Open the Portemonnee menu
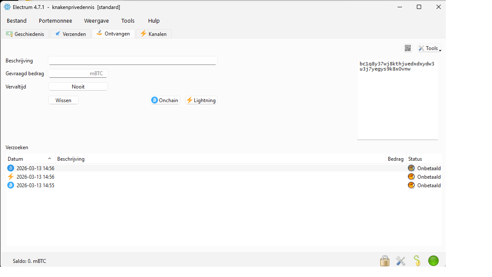Screen dimensions: 492x277 point(55,21)
